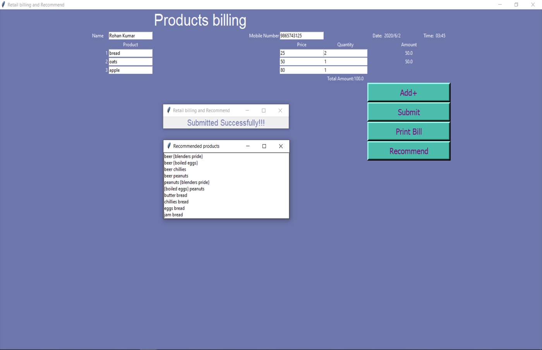Select the product field containing bread
Viewport: 542px width, 350px height.
coord(130,53)
